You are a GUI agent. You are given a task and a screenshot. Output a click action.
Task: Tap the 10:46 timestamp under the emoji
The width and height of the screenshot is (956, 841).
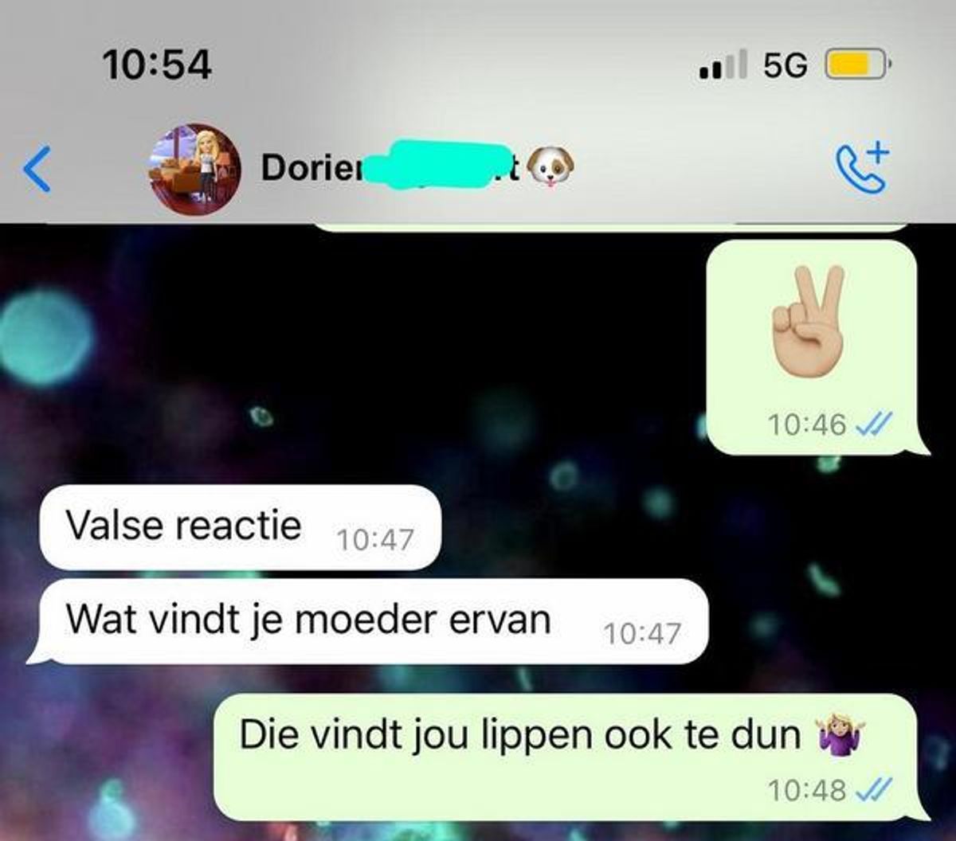click(807, 425)
